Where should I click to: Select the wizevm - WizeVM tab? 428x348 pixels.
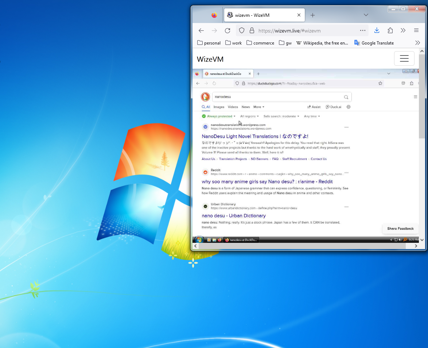pos(264,15)
